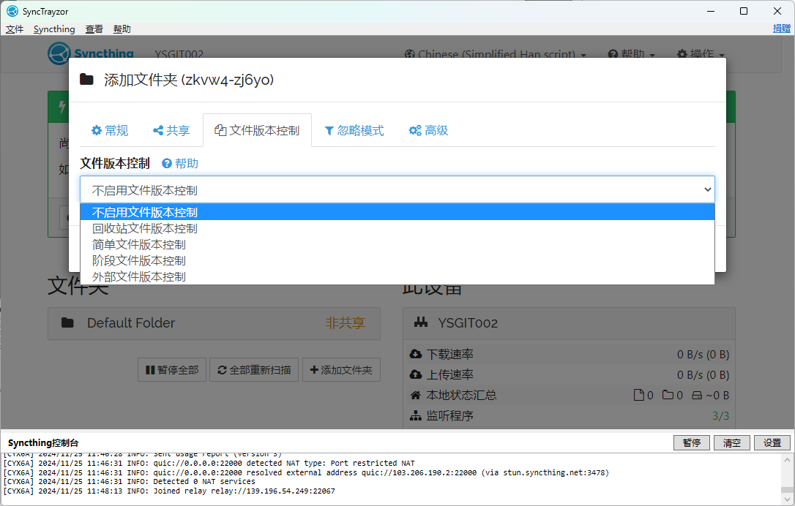
Task: Click the 捐赠 donate link
Action: (x=781, y=29)
